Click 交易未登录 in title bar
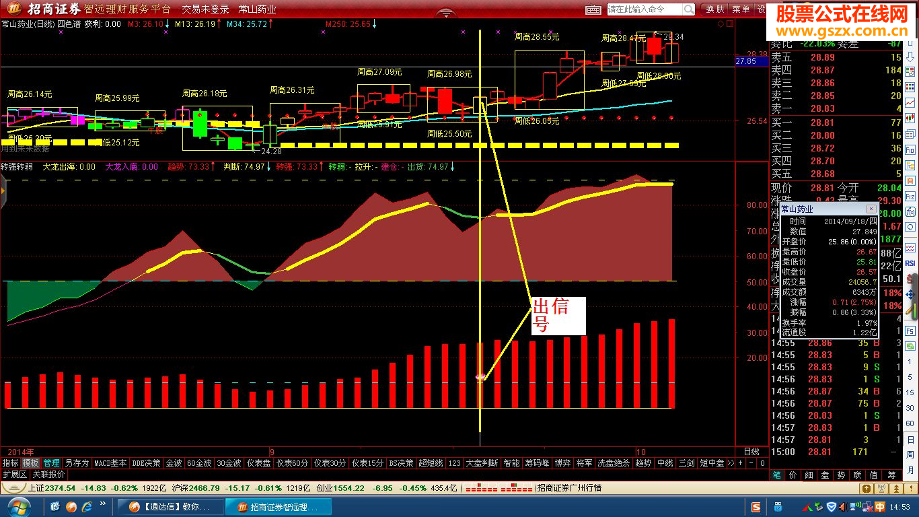The width and height of the screenshot is (919, 517). click(206, 9)
